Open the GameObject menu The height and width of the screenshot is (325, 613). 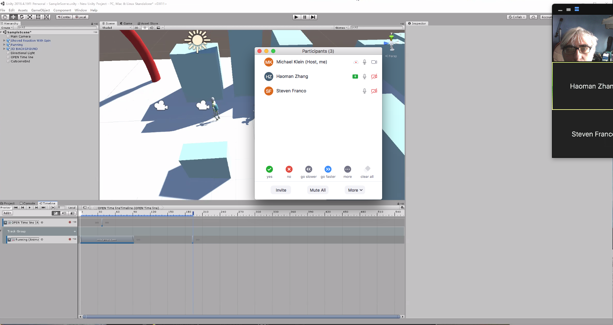(x=40, y=10)
